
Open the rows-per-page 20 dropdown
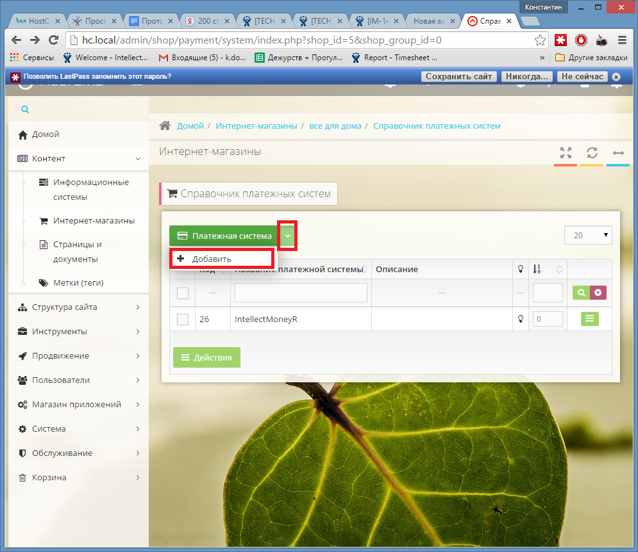click(x=588, y=236)
